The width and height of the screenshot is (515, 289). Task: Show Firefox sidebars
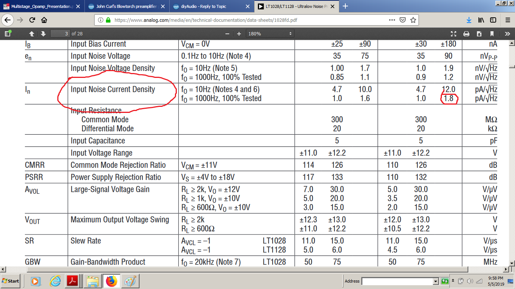[x=493, y=20]
